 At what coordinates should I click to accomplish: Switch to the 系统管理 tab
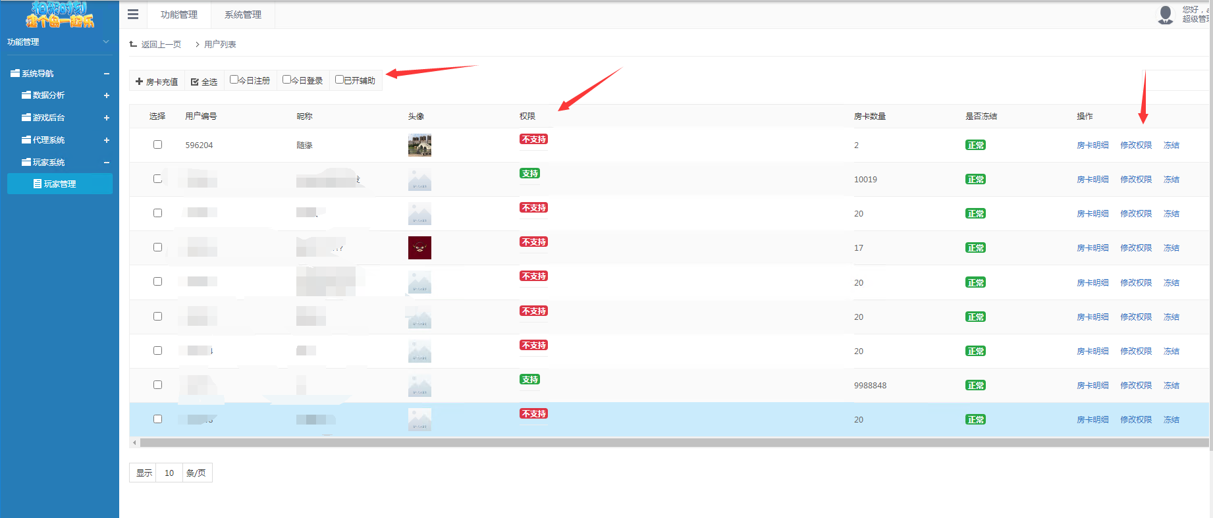click(243, 14)
